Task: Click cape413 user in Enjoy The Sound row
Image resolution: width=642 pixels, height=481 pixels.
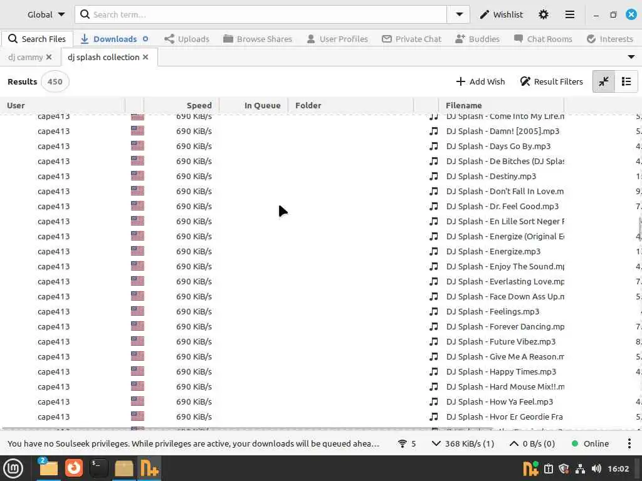Action: [54, 267]
